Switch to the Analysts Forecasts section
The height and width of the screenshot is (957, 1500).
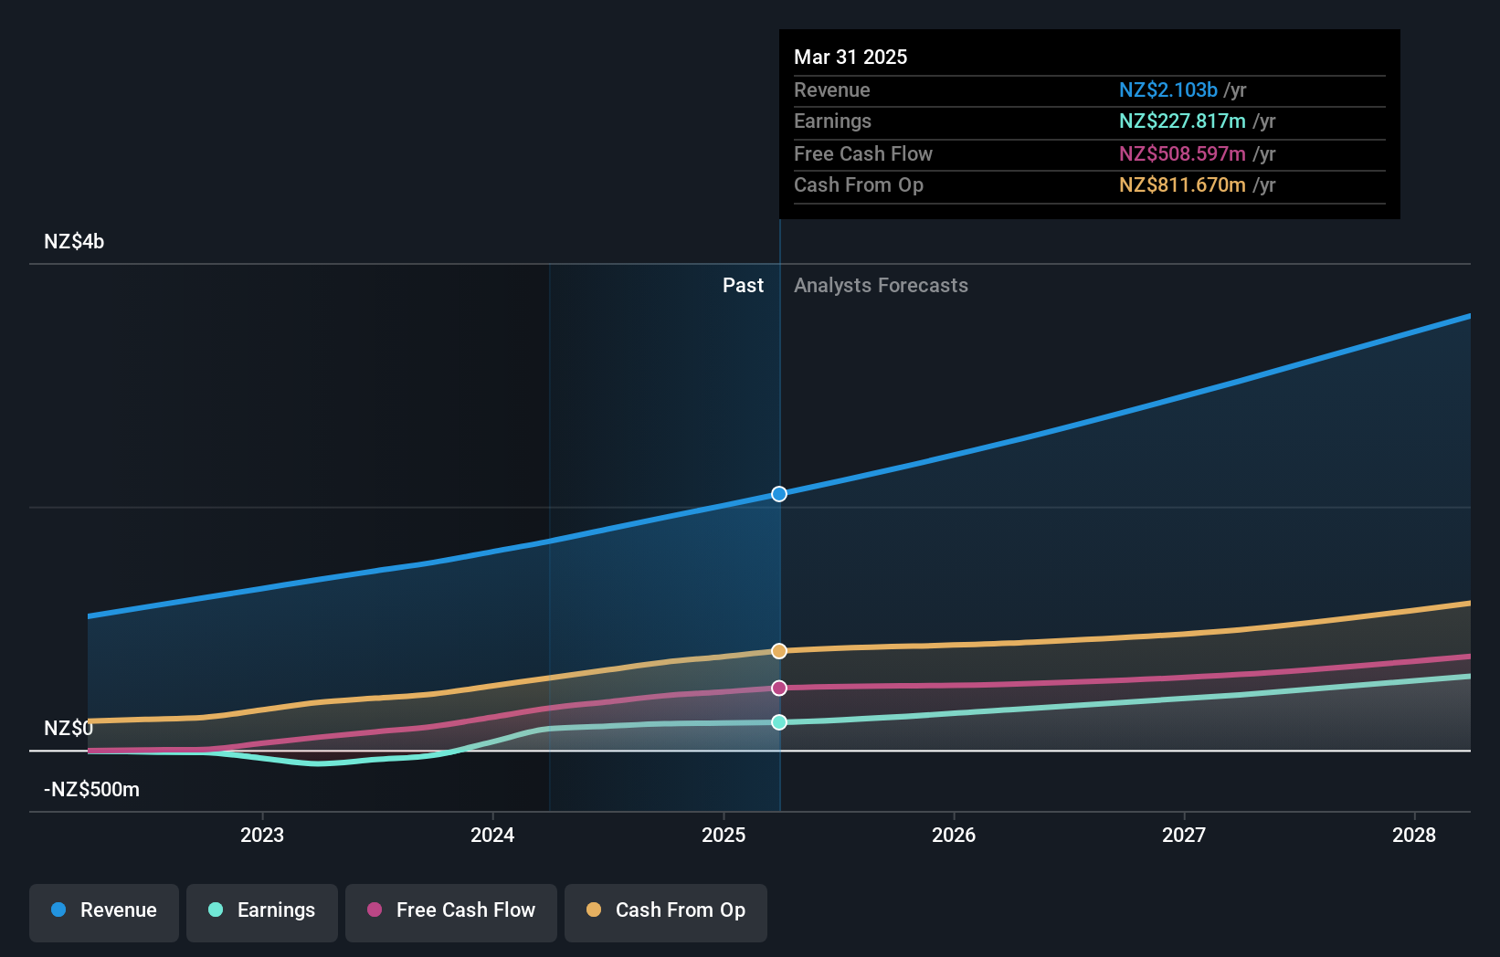[x=880, y=285]
